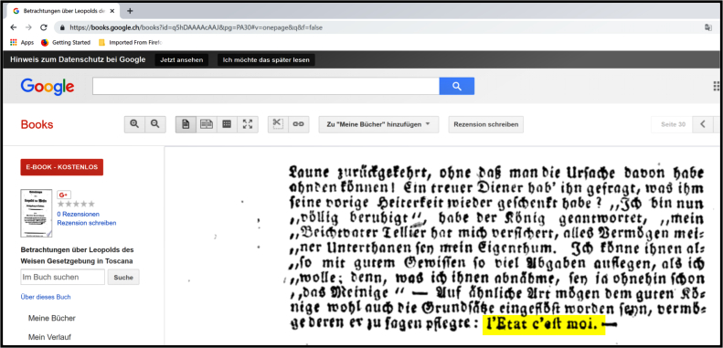Open Imported From Firefox bookmark folder
Image resolution: width=723 pixels, height=348 pixels.
[130, 42]
